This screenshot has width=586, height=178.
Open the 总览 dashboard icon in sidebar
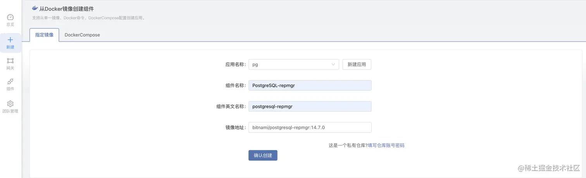pyautogui.click(x=10, y=17)
